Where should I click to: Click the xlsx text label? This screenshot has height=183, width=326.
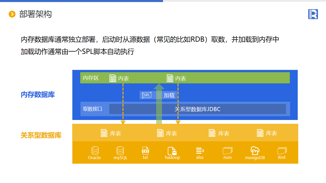click(x=200, y=158)
